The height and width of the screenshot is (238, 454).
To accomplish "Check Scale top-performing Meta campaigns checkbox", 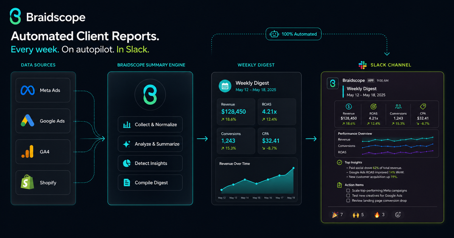I will point(348,191).
